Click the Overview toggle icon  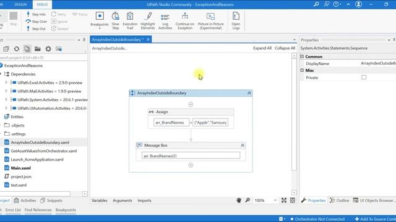(293, 200)
